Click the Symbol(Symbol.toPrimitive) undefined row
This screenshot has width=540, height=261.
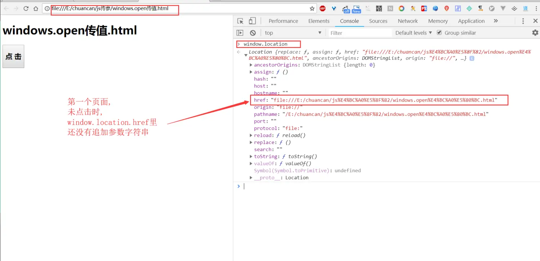click(307, 170)
